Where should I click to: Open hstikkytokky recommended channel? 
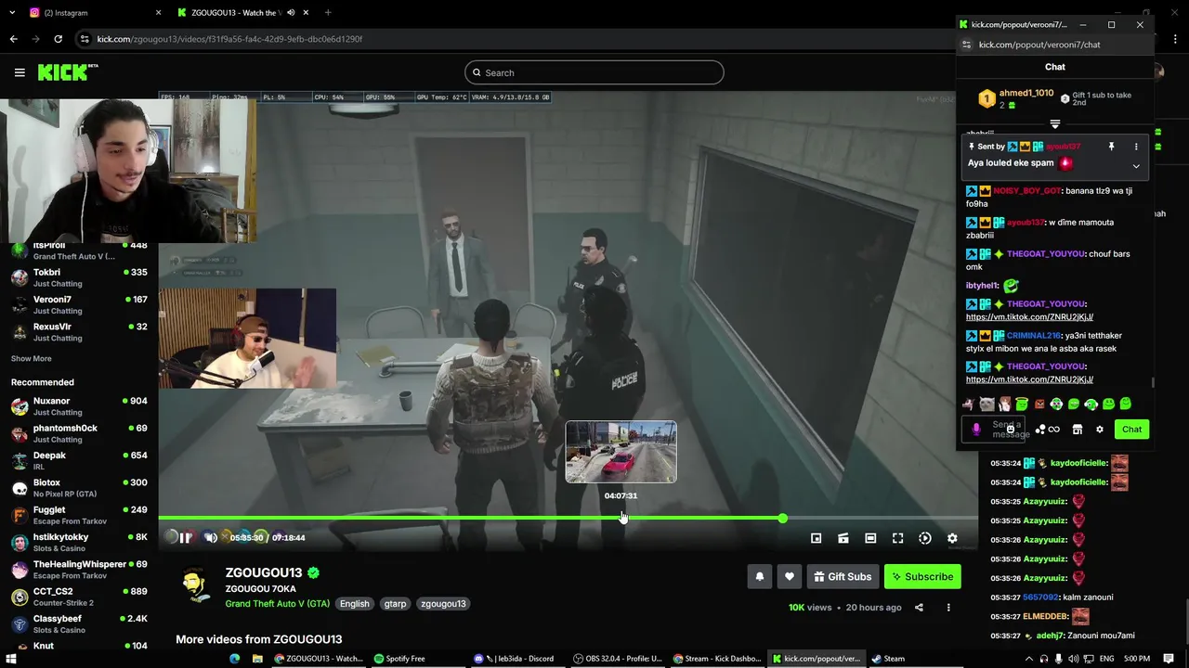point(79,543)
